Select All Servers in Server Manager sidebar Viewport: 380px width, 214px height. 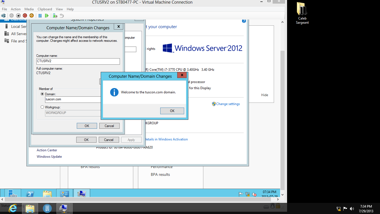tap(15, 34)
